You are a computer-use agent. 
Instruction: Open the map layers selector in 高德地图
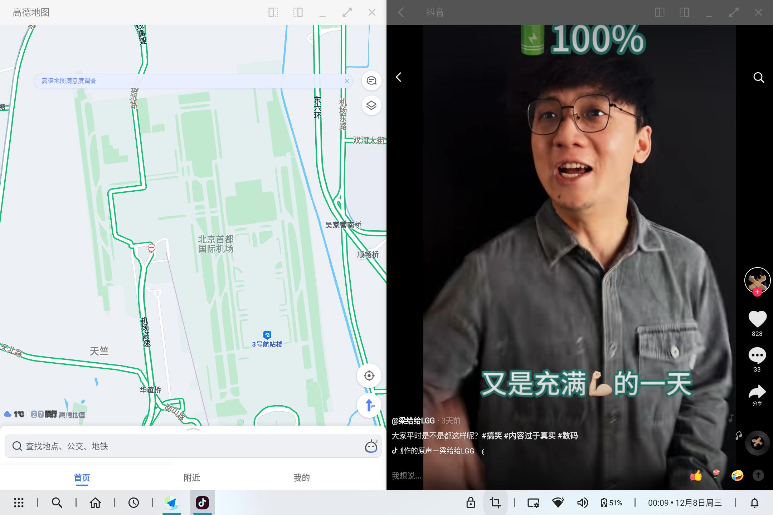(x=371, y=106)
